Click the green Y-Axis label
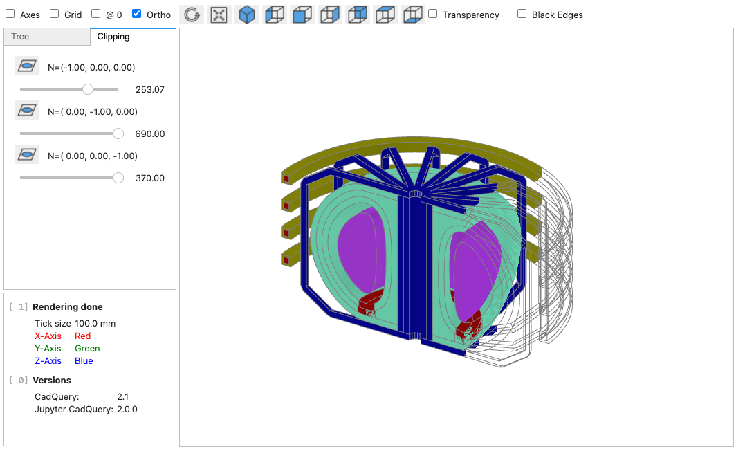Screen dimensions: 736x449 pyautogui.click(x=48, y=349)
